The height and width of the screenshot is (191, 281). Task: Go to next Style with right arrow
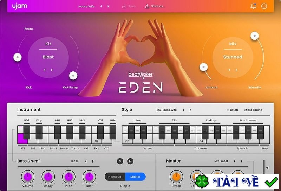[x=190, y=110]
